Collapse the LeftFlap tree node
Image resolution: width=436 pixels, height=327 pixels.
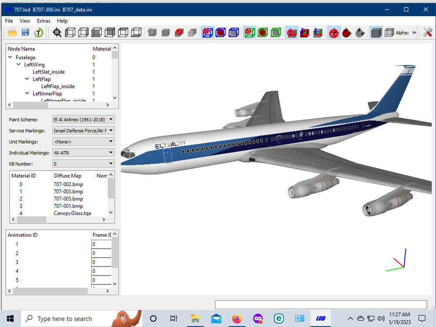pos(27,78)
